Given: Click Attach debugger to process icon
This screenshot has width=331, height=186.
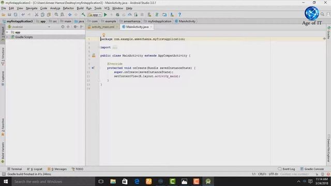Looking at the screenshot, I should [x=136, y=15].
